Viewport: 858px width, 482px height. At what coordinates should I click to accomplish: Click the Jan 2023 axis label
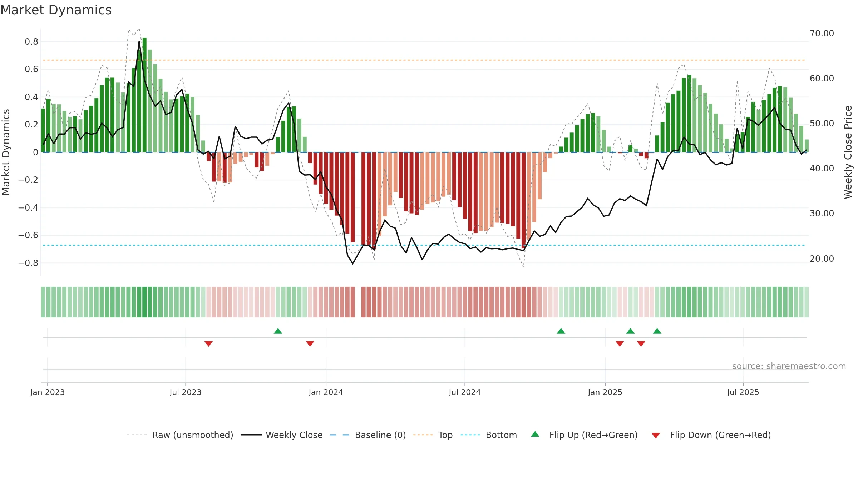pyautogui.click(x=48, y=392)
